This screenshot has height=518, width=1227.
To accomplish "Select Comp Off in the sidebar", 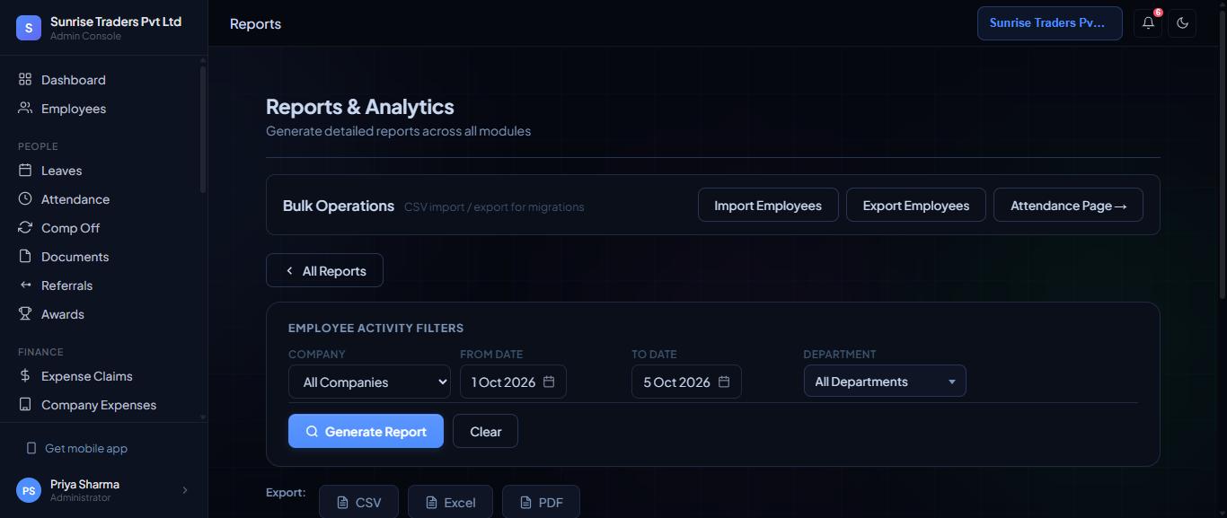I will tap(103, 228).
